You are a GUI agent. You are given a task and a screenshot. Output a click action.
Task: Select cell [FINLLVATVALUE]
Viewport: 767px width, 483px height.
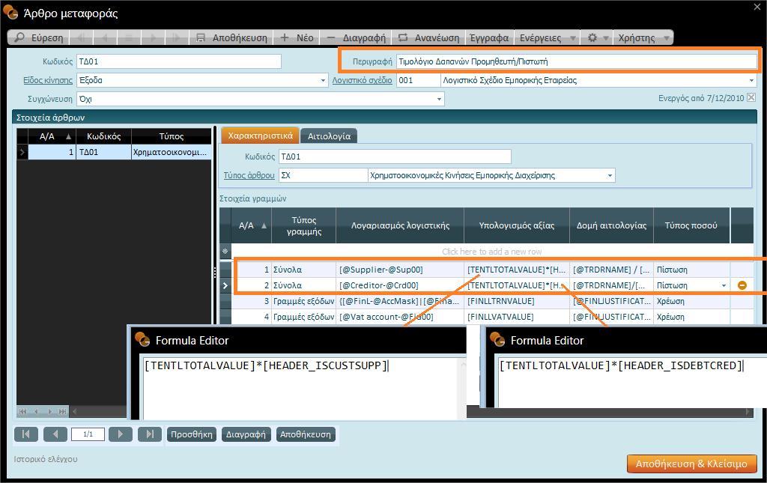pos(517,317)
